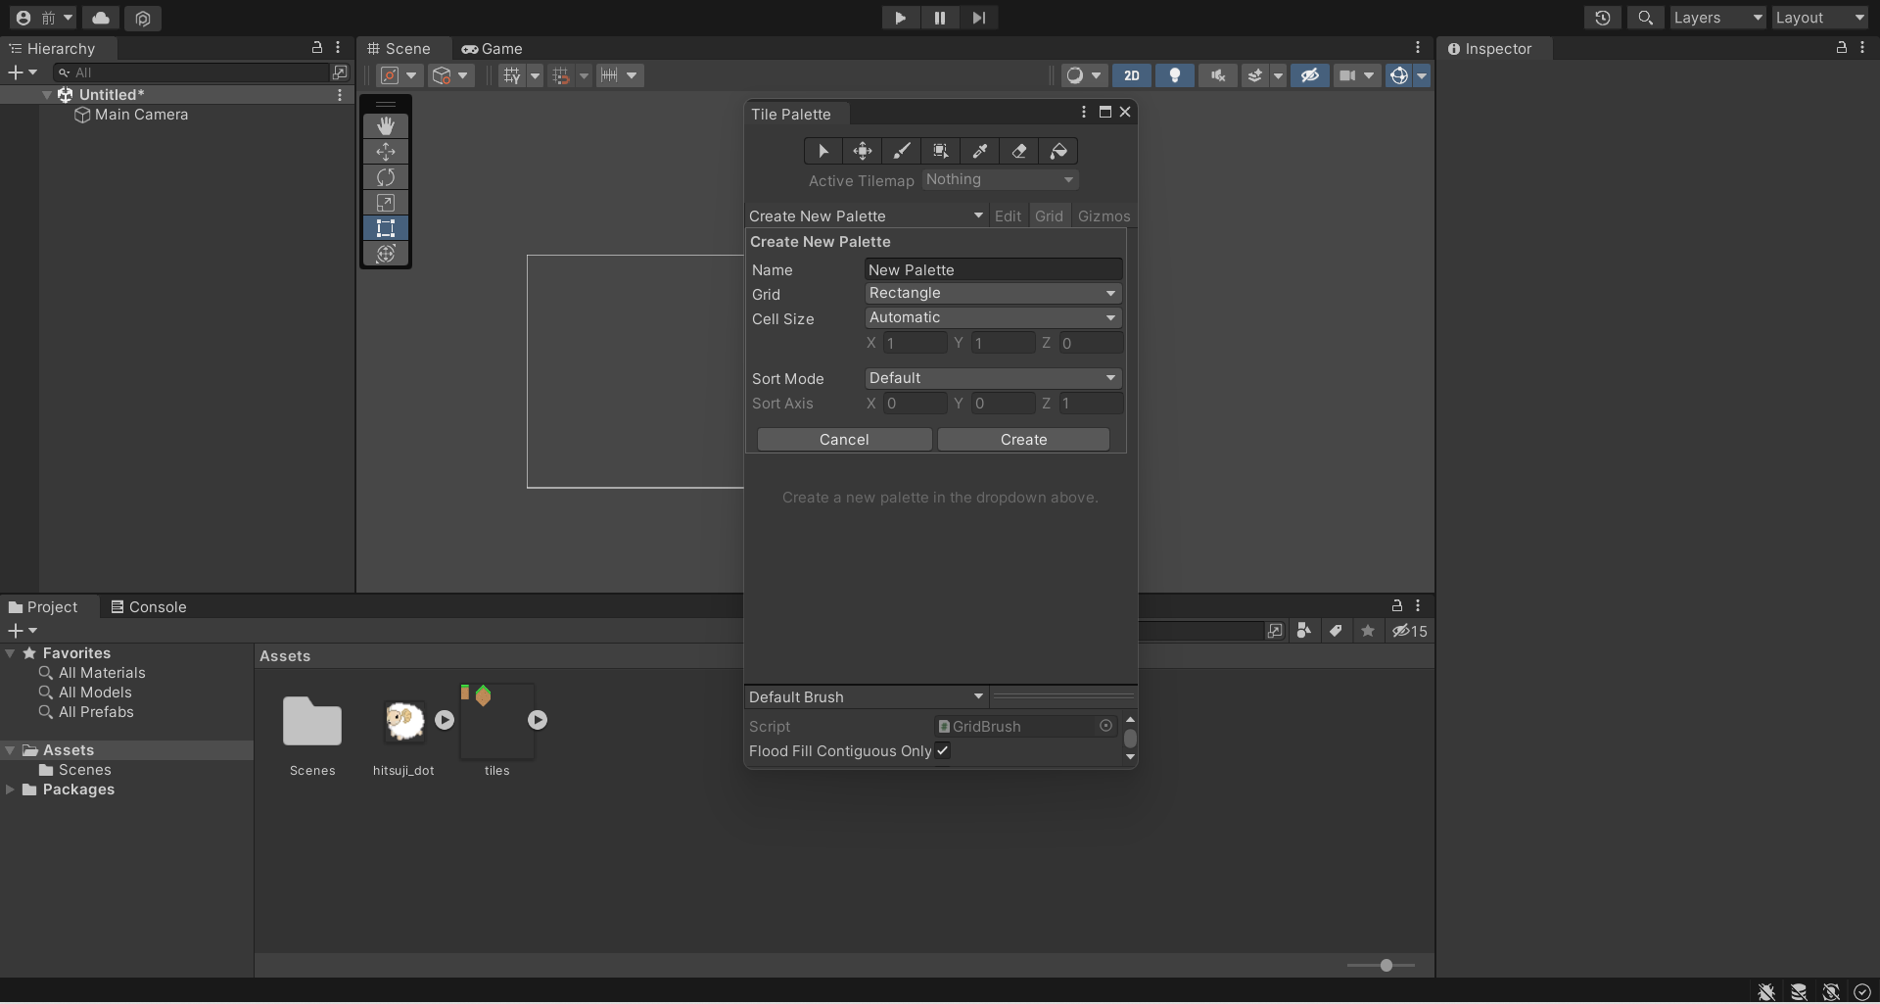1880x1004 pixels.
Task: Open the Grid type dropdown showing Rectangle
Action: click(x=993, y=294)
